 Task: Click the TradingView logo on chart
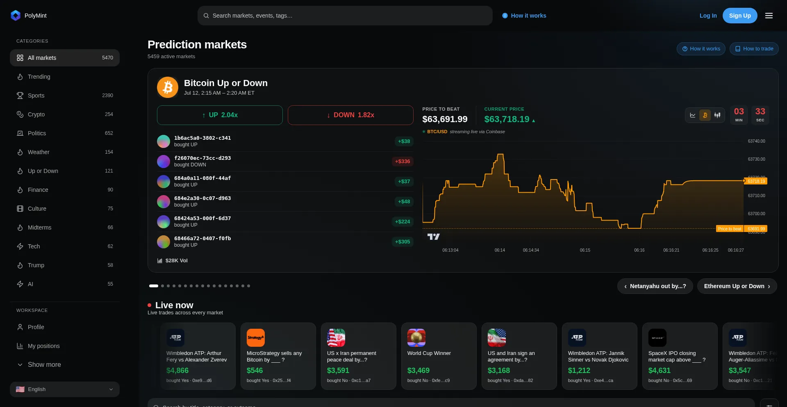433,236
